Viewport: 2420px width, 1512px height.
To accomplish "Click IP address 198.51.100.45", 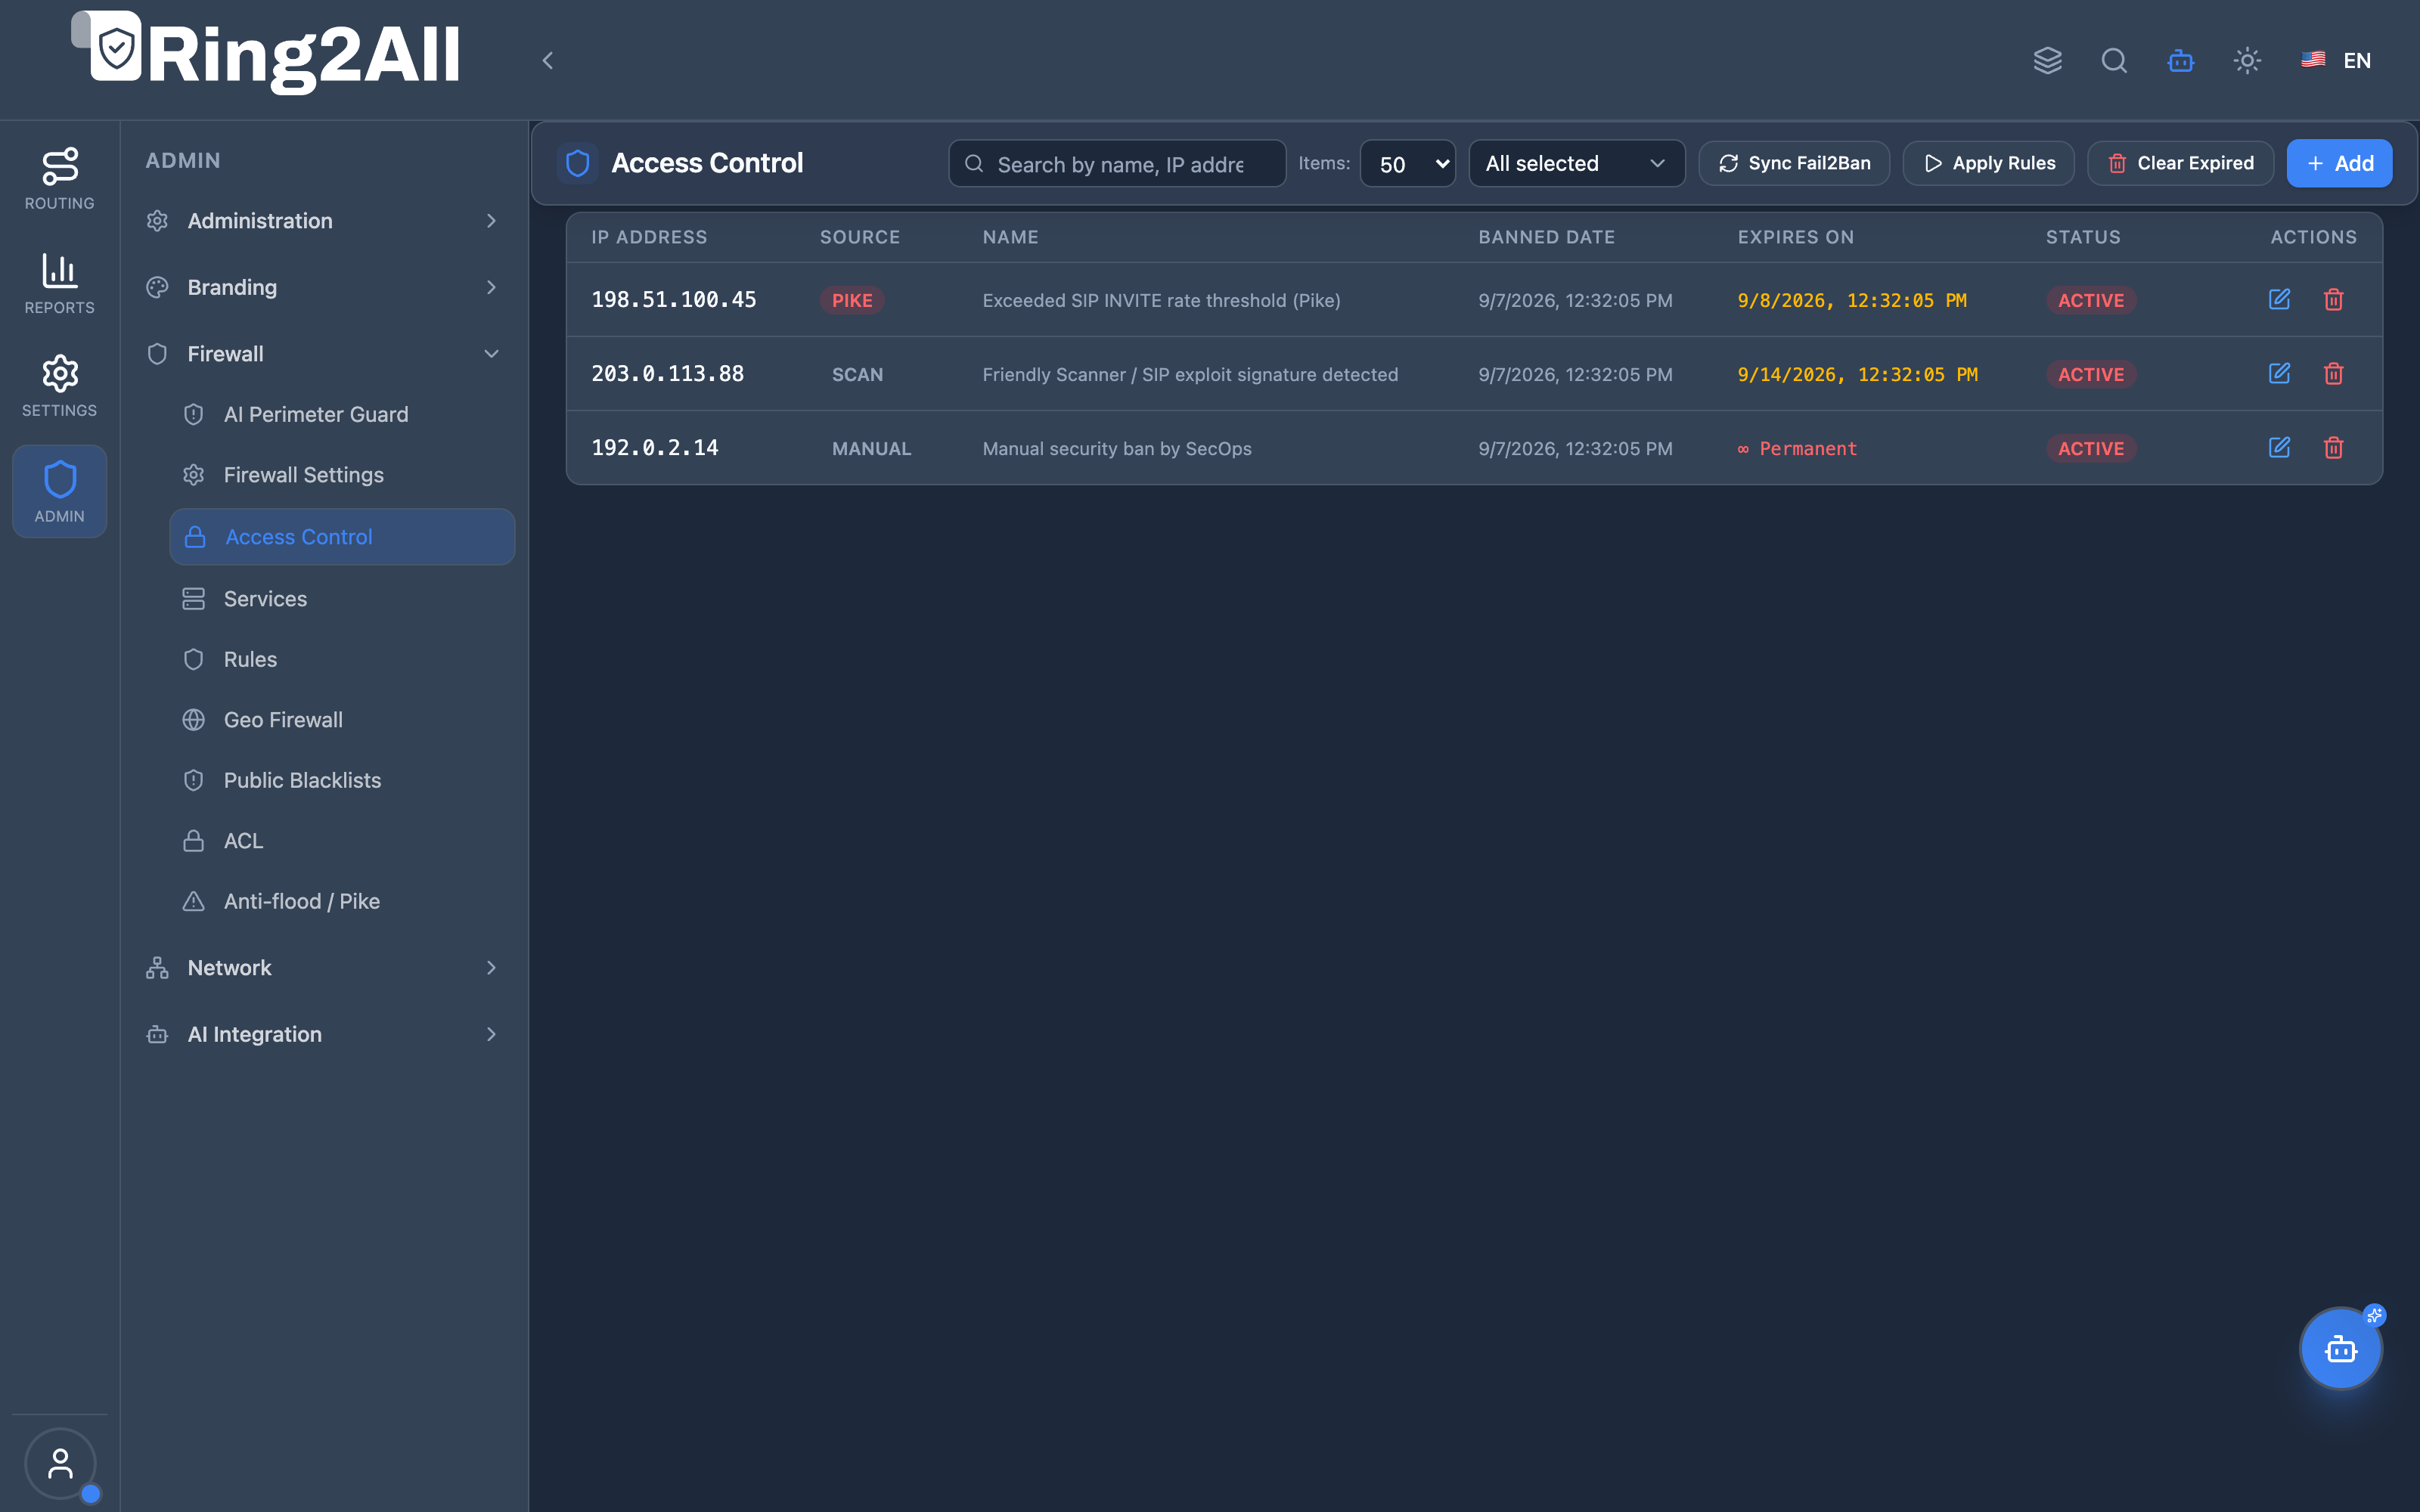I will coord(673,299).
